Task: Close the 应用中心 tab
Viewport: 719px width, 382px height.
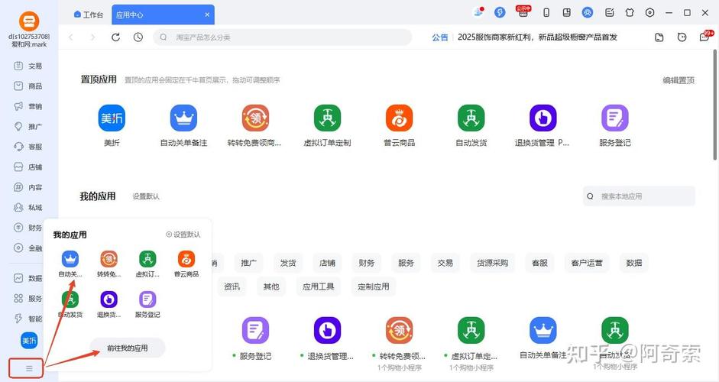Action: (207, 15)
